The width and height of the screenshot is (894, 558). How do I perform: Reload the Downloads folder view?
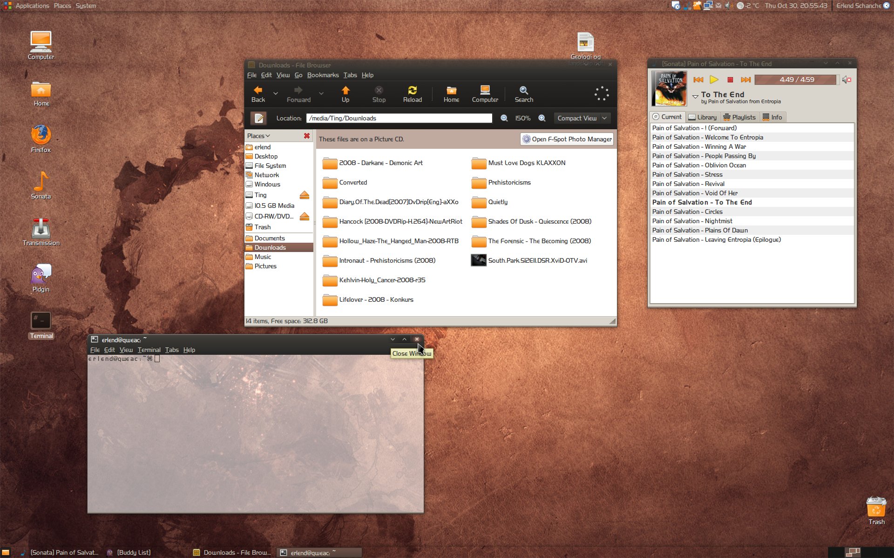click(412, 94)
